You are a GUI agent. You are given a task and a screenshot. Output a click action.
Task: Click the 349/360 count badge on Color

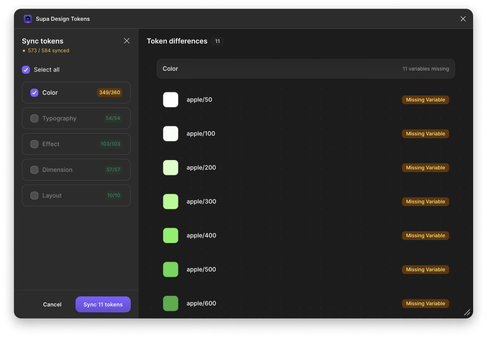point(109,93)
